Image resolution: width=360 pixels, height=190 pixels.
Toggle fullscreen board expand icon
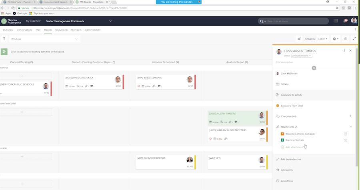click(x=354, y=39)
